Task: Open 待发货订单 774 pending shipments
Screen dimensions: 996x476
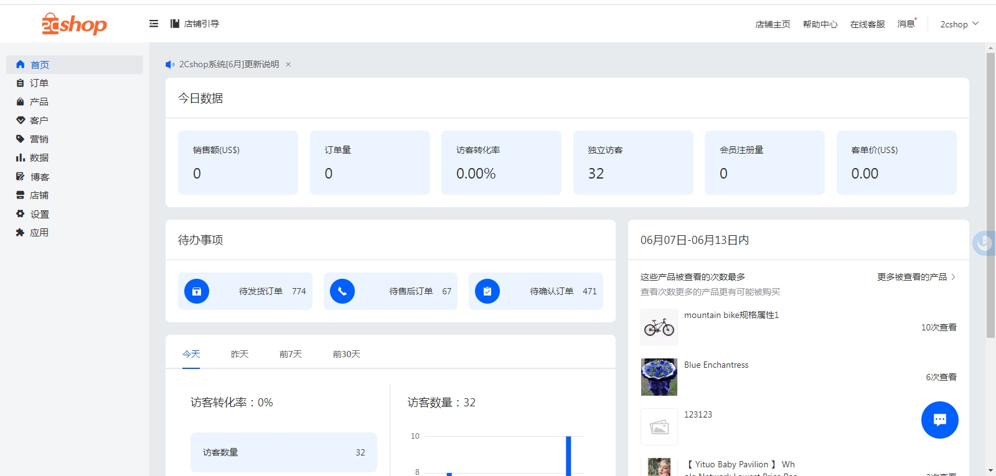Action: click(245, 291)
